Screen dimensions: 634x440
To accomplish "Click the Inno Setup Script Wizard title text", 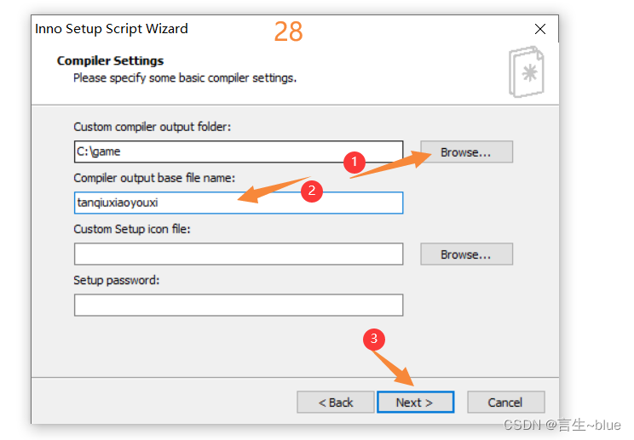I will click(x=111, y=29).
